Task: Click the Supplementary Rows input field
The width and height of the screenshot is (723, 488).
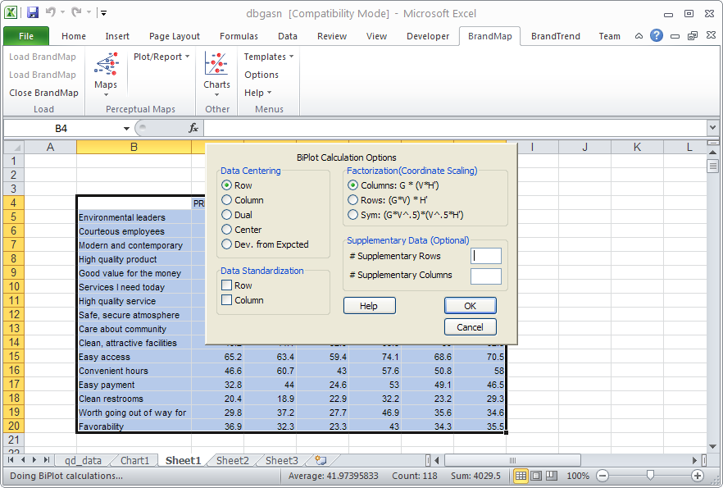Action: coord(485,256)
